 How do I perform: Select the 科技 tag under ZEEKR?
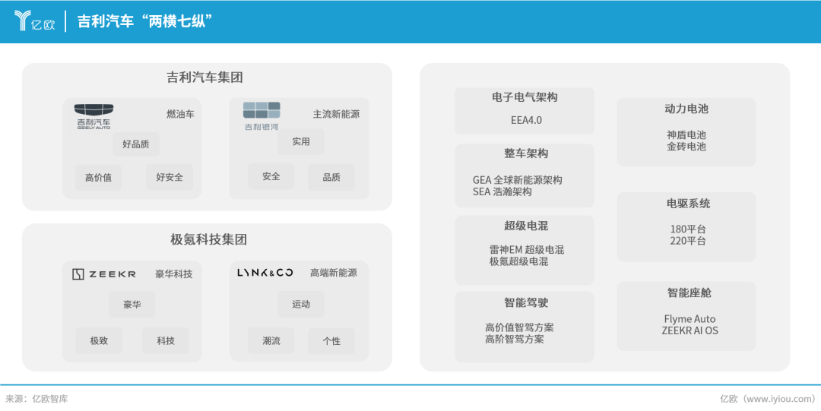coord(166,341)
